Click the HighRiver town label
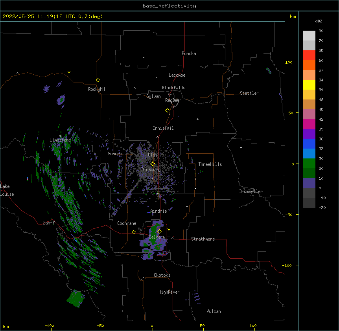The image size is (339, 331). point(169,292)
